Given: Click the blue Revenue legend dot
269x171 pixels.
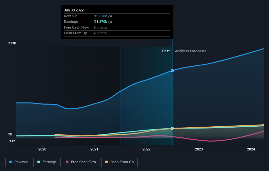Looking at the screenshot, I should [10, 162].
